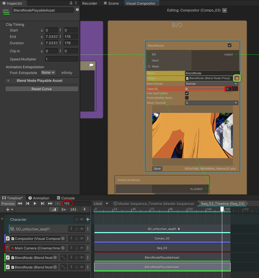Open Post-Extrapolate None dropdown
Image resolution: width=259 pixels, height=278 pixels.
coord(48,73)
